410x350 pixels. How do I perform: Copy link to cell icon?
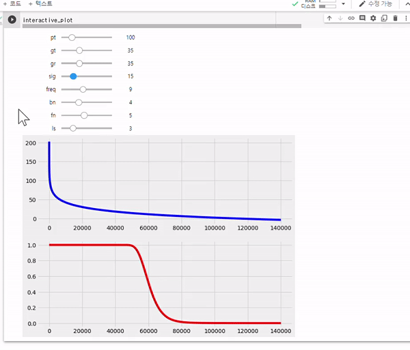[x=351, y=18]
